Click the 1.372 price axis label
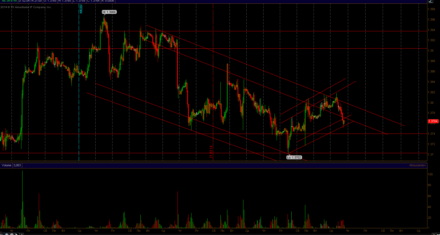 click(431, 144)
